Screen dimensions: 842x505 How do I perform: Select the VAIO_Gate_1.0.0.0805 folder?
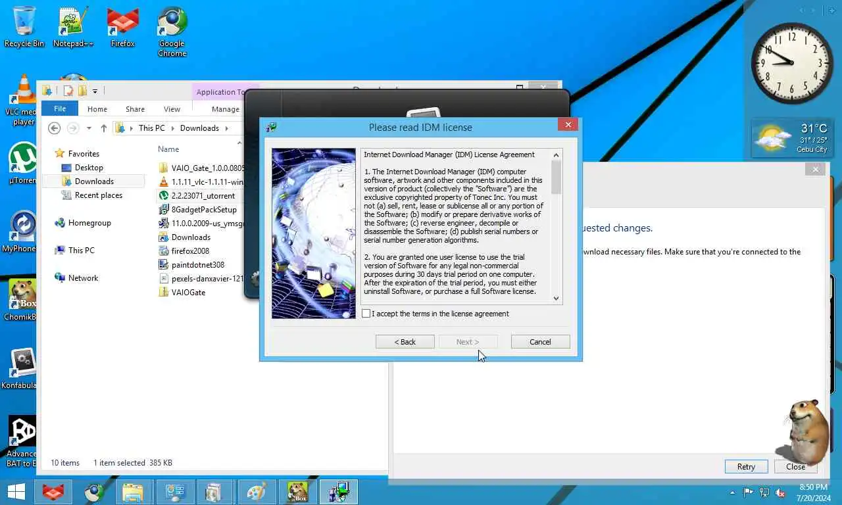(x=201, y=168)
